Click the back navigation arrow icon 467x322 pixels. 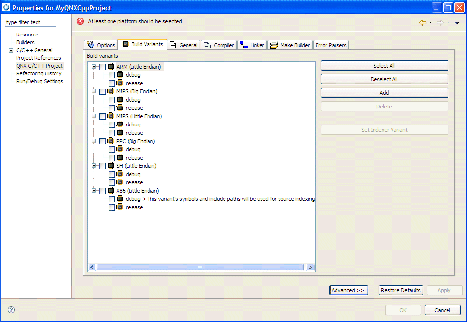point(422,23)
